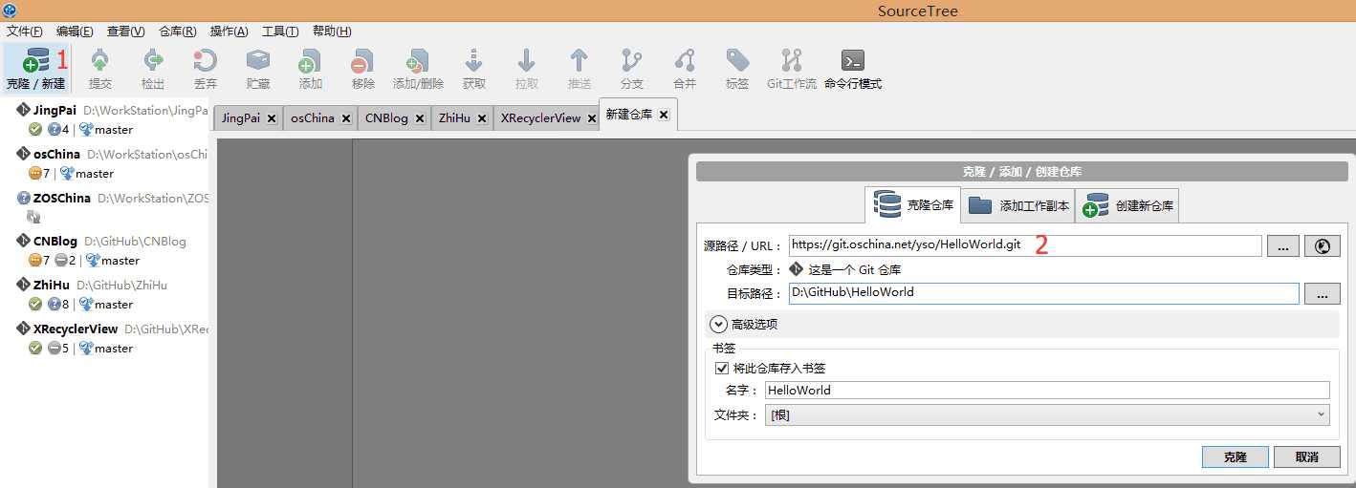The height and width of the screenshot is (488, 1356).
Task: Close the XRecyclerView tab
Action: (590, 118)
